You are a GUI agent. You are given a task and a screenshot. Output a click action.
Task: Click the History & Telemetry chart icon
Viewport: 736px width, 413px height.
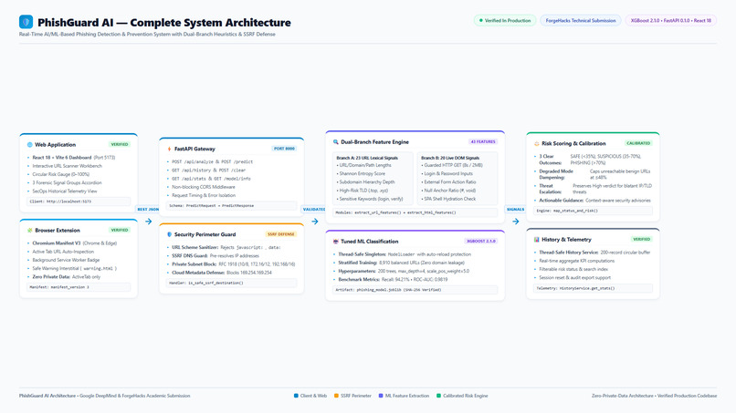click(537, 240)
